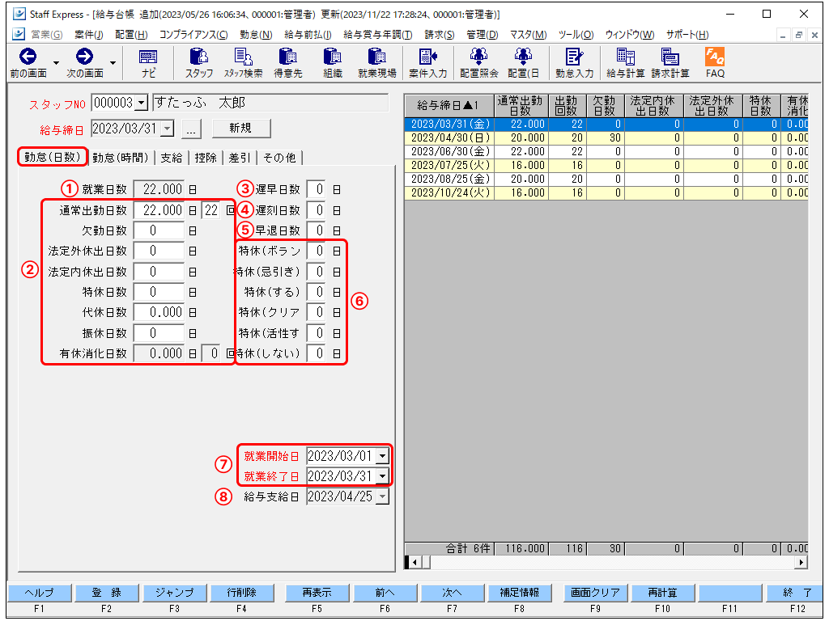829x621 pixels.
Task: Open 配置照会 assignment inquiry
Action: (x=478, y=63)
